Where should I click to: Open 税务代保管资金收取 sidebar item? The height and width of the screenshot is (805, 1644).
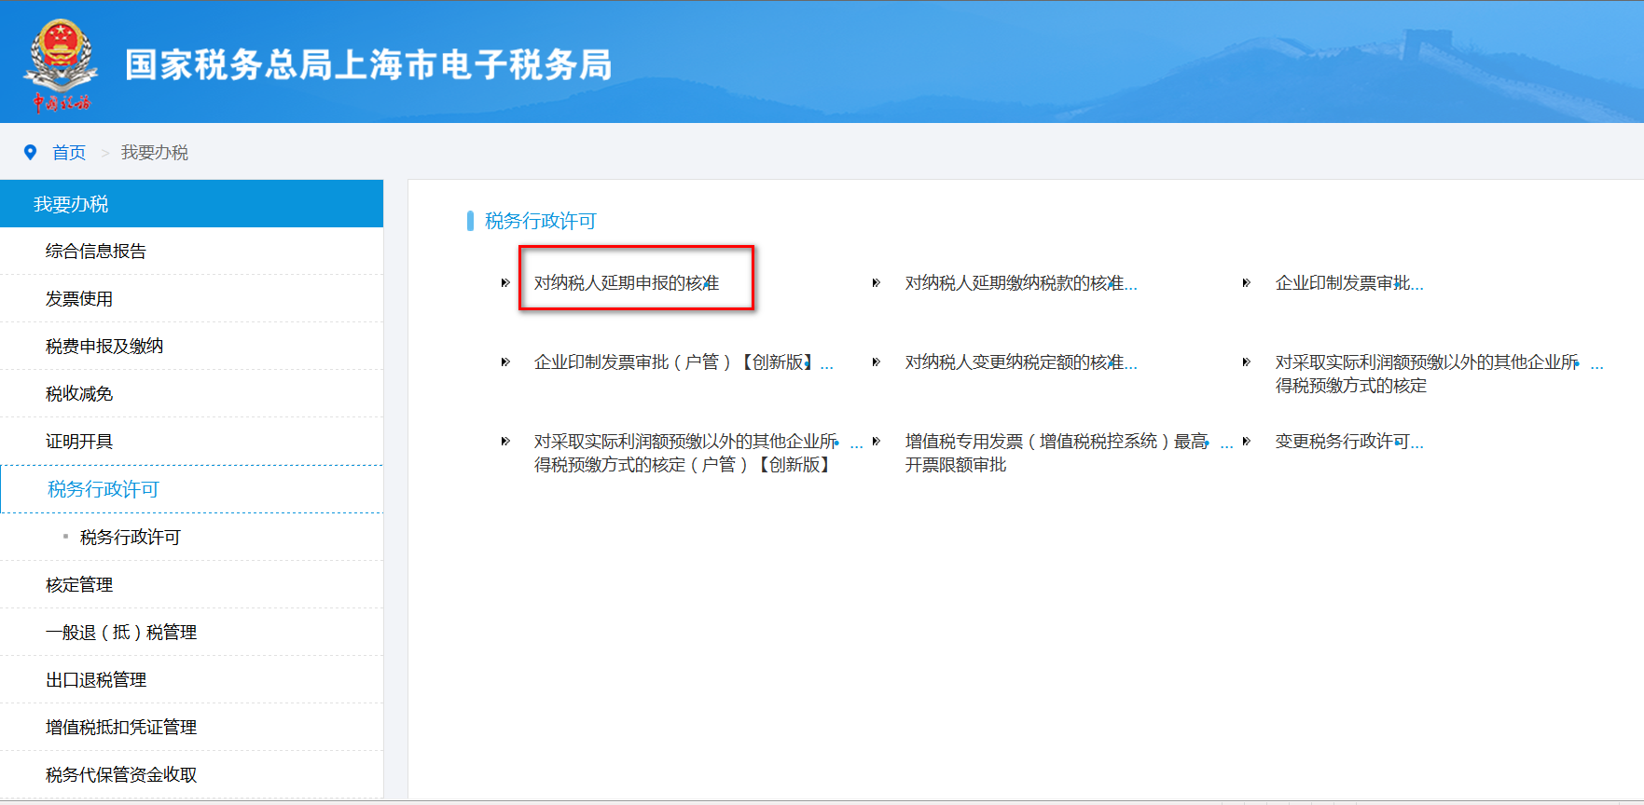pos(191,774)
